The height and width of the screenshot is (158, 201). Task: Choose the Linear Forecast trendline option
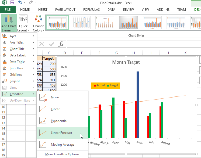[62, 133]
